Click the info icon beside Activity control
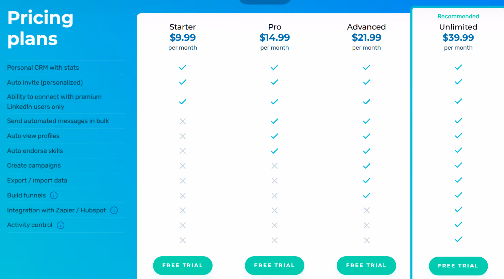Image resolution: width=504 pixels, height=279 pixels. click(61, 225)
